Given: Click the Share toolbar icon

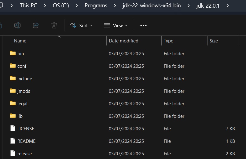Looking at the screenshot, I should (36, 25).
